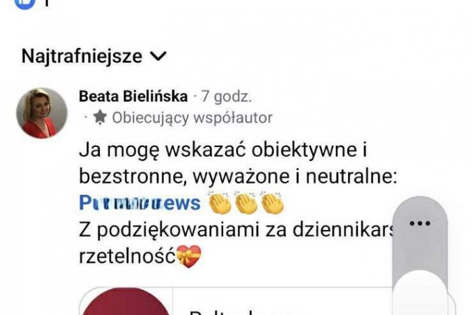Select the 'Z podziękowaniami za' comment line
Viewport: 472px width, 315px height.
[x=183, y=230]
